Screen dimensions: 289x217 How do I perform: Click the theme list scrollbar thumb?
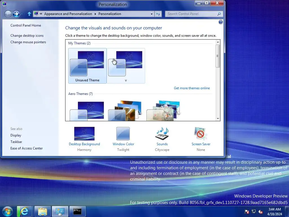click(x=218, y=56)
